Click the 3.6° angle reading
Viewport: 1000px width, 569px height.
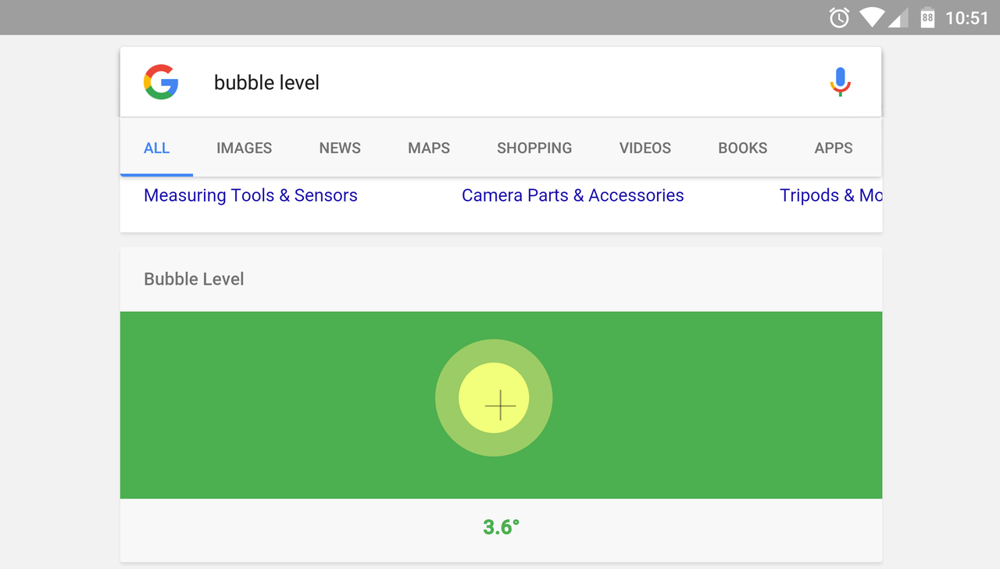pos(501,528)
